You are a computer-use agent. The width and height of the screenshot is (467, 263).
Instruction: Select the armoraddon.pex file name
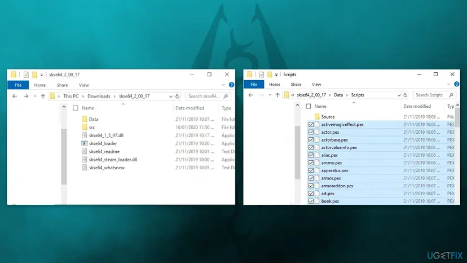(x=337, y=186)
